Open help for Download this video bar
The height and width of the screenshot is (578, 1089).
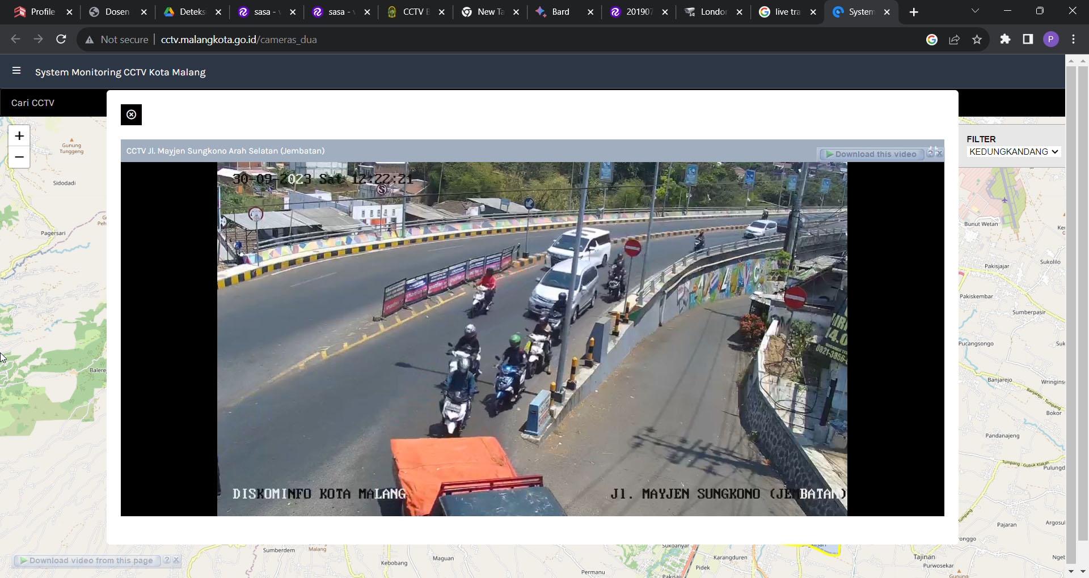pyautogui.click(x=930, y=152)
